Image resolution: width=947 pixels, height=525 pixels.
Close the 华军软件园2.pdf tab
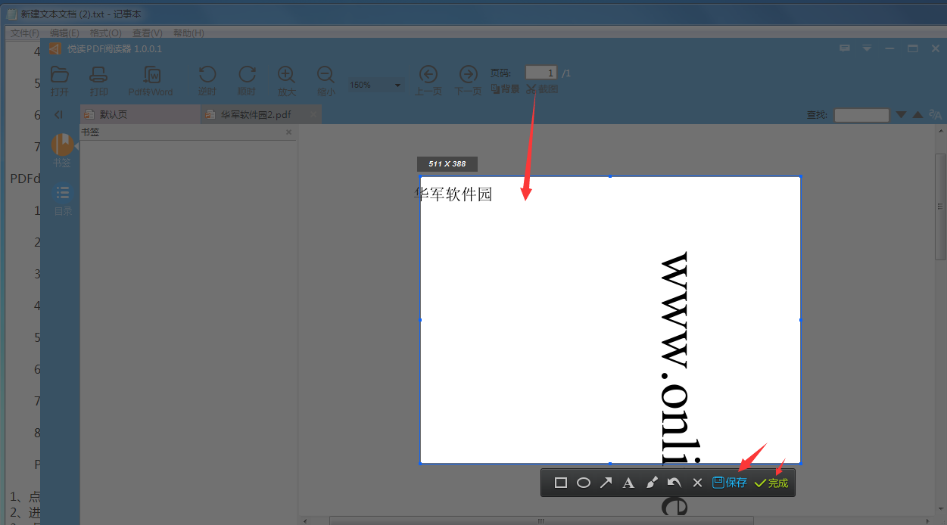pos(312,114)
